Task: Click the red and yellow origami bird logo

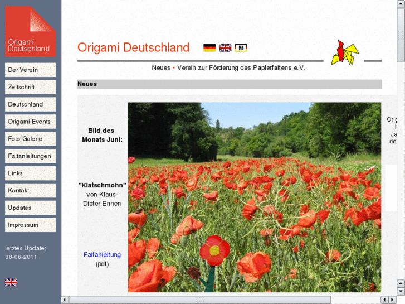Action: click(345, 52)
